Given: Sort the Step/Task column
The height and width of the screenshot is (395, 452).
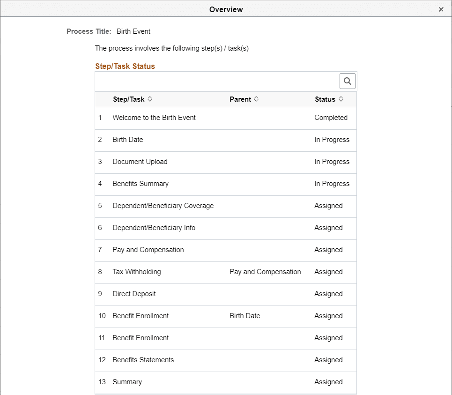Looking at the screenshot, I should [150, 99].
